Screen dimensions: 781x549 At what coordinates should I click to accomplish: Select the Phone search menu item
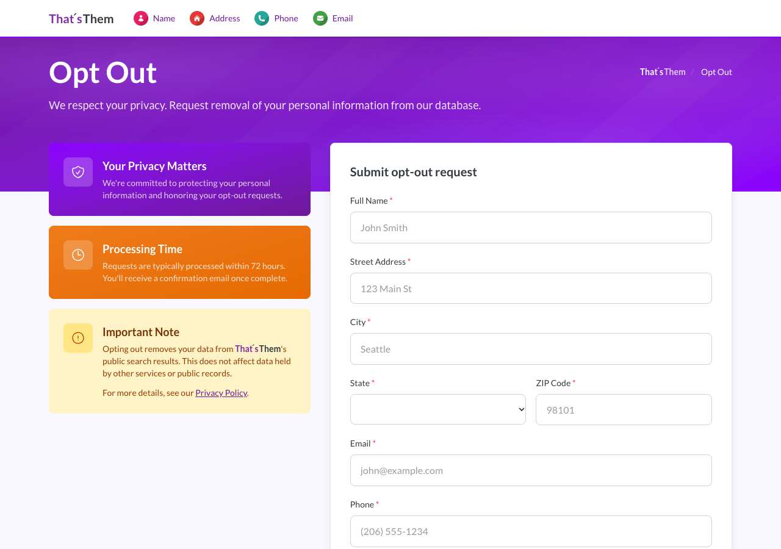click(276, 18)
